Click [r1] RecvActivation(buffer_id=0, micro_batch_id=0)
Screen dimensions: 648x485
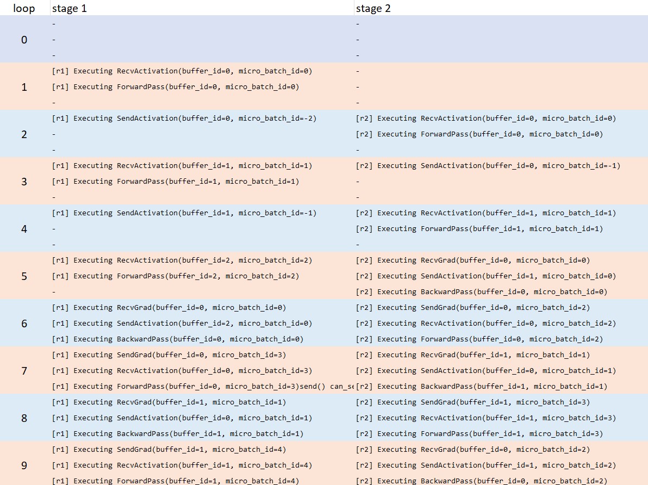182,71
